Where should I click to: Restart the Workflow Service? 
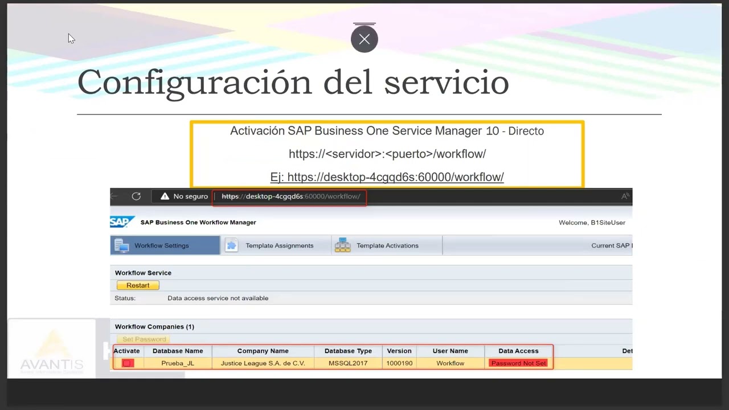[x=138, y=285]
